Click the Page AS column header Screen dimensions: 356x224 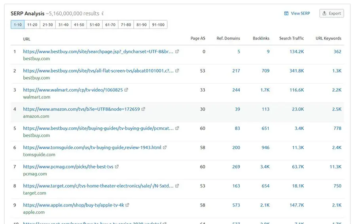pyautogui.click(x=198, y=38)
